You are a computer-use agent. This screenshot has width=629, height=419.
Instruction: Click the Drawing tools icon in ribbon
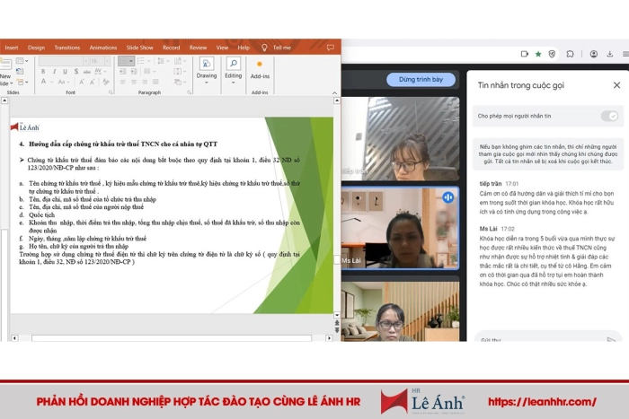pos(206,65)
